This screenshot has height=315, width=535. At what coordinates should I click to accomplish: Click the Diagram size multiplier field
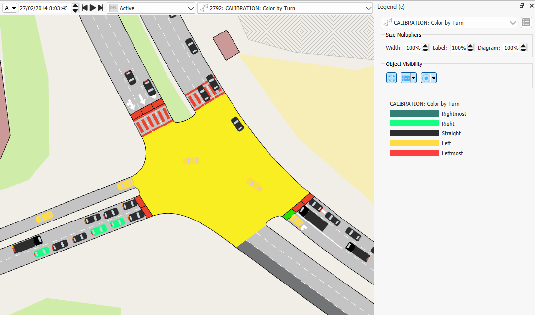[510, 48]
